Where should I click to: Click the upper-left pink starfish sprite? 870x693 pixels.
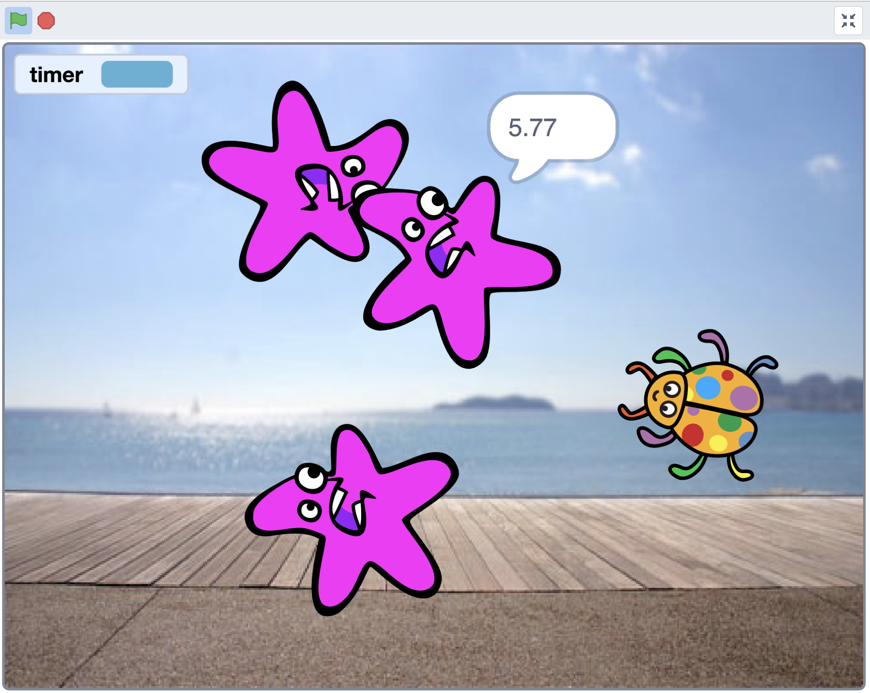[x=305, y=181]
